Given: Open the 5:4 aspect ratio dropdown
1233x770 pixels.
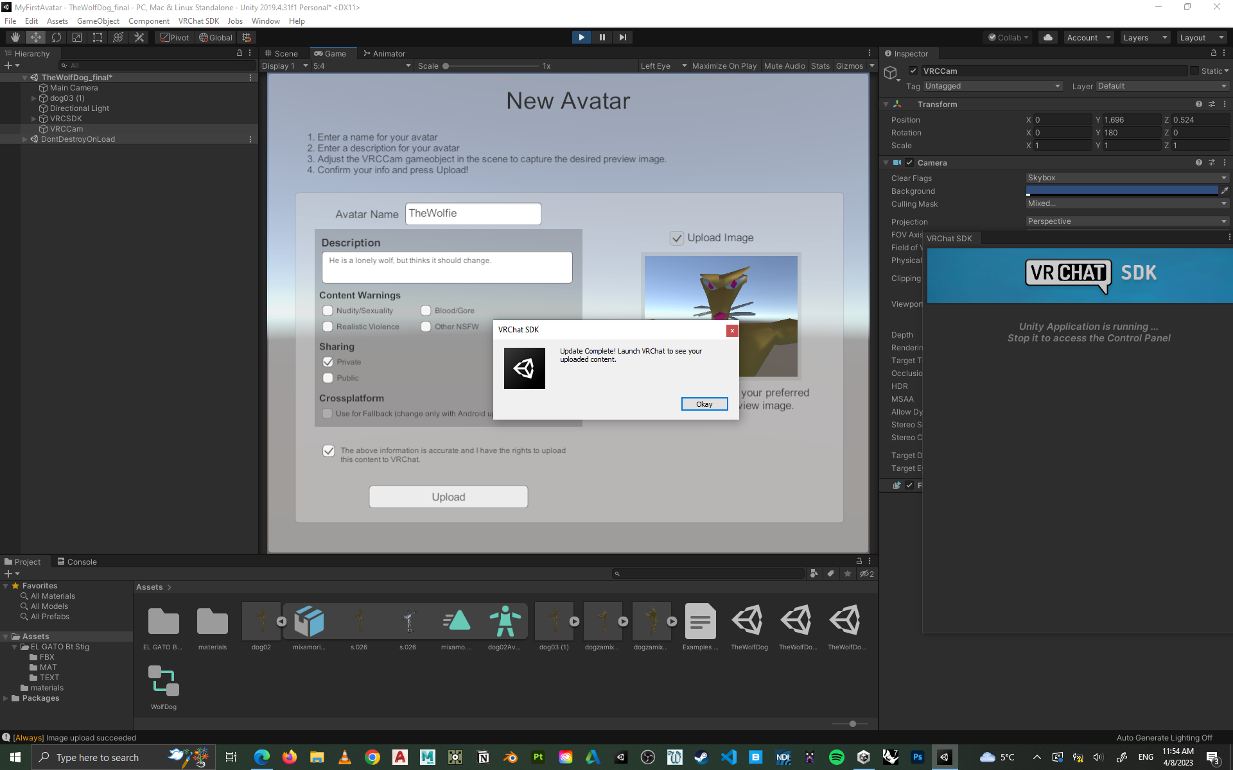Looking at the screenshot, I should point(362,65).
